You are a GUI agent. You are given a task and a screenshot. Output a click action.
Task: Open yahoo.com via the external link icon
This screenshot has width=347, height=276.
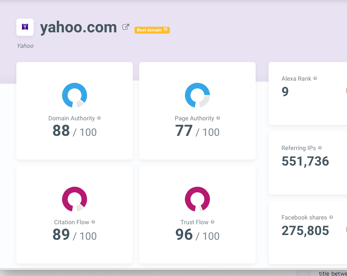(125, 26)
